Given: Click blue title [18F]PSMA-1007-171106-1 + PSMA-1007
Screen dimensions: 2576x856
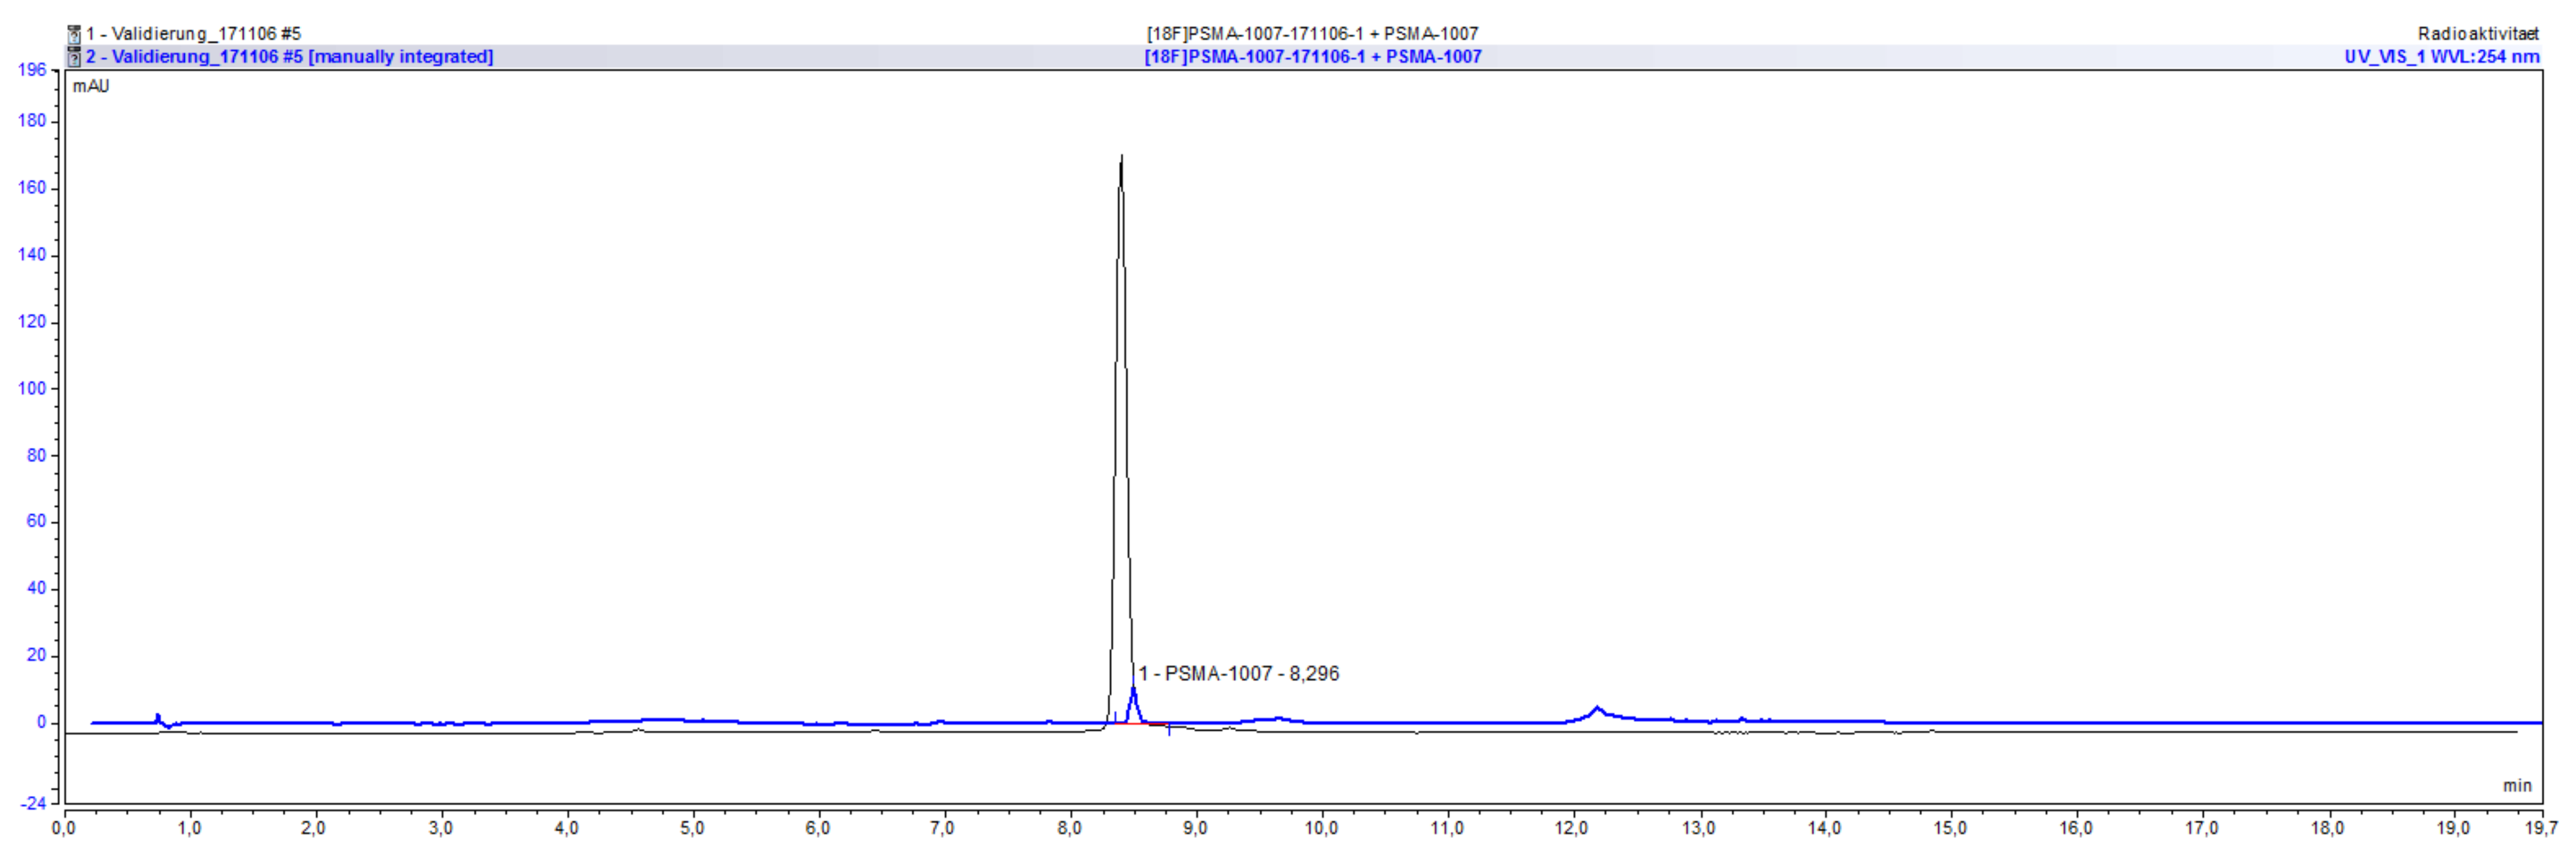Looking at the screenshot, I should pos(1312,57).
